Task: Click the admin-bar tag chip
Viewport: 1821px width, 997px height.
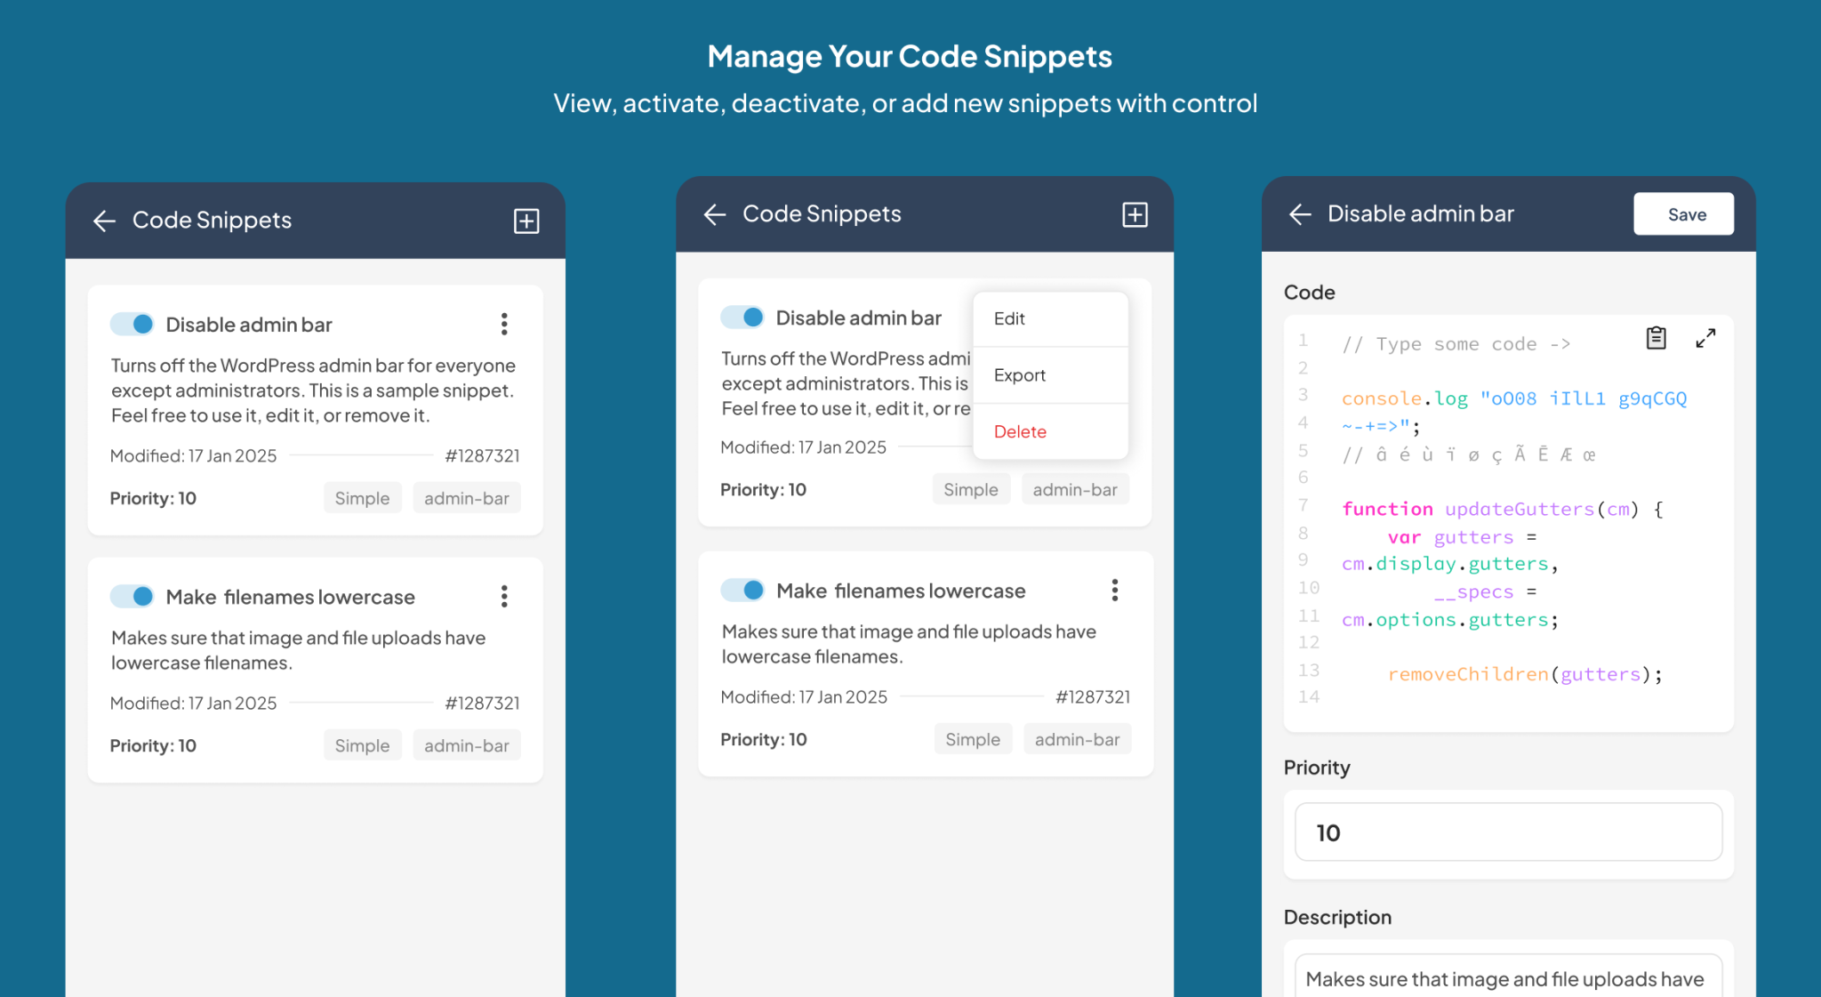Action: coord(466,498)
